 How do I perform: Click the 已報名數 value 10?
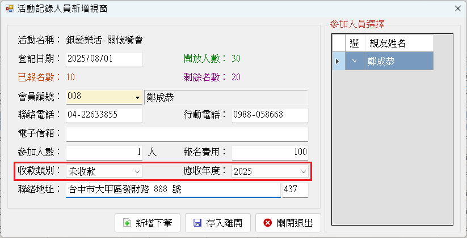click(70, 77)
